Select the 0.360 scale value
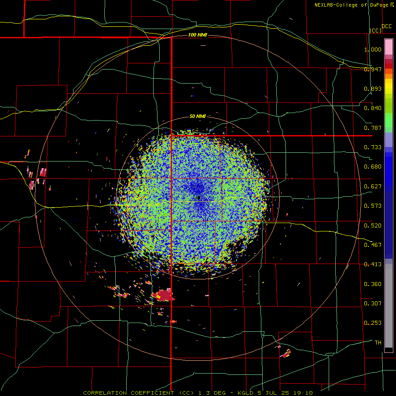Image resolution: width=396 pixels, height=396 pixels. pyautogui.click(x=373, y=284)
